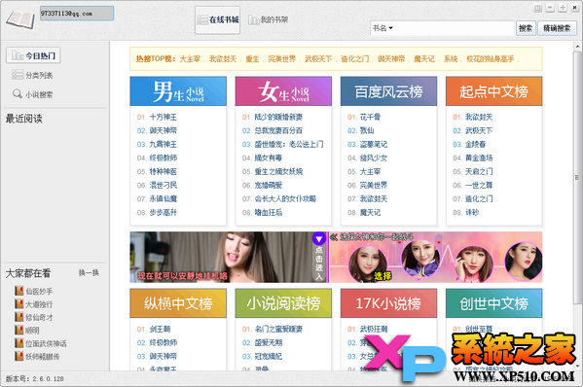
Task: Click the book icon beside 顺明
Action: 18,330
